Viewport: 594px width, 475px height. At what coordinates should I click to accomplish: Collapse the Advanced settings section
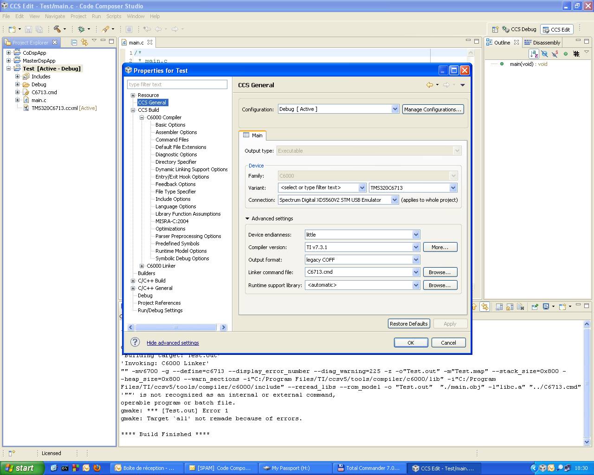(x=247, y=218)
